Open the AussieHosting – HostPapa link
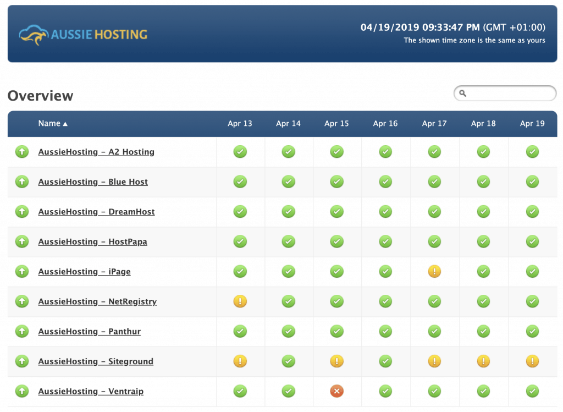This screenshot has height=412, width=563. 92,241
